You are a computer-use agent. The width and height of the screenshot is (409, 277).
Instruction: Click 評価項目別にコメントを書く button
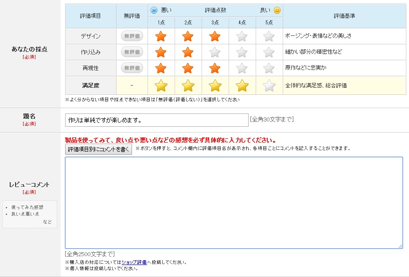(x=98, y=149)
